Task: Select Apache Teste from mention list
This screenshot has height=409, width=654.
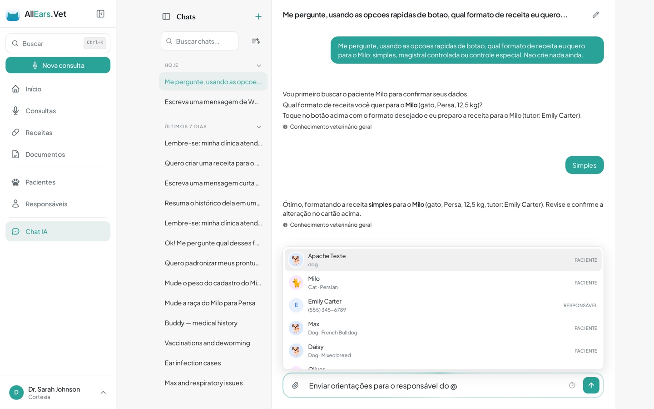Action: (x=443, y=260)
